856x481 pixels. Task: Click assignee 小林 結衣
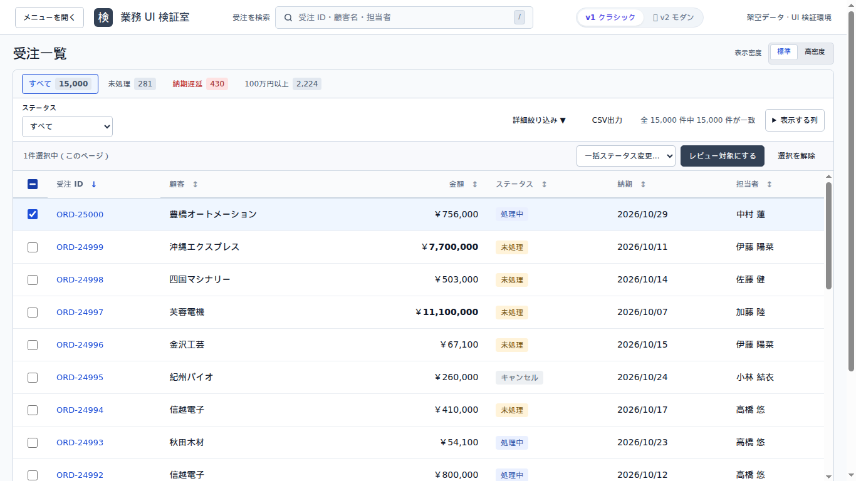pos(755,378)
